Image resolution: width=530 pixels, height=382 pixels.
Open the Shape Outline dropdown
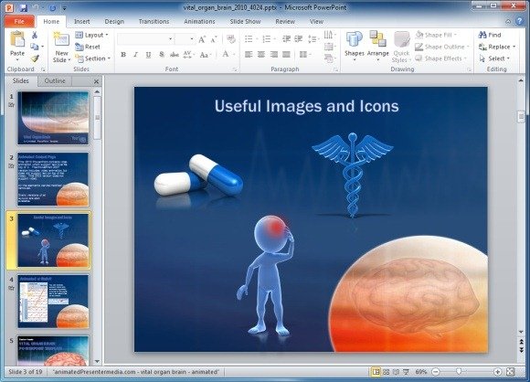pos(442,47)
